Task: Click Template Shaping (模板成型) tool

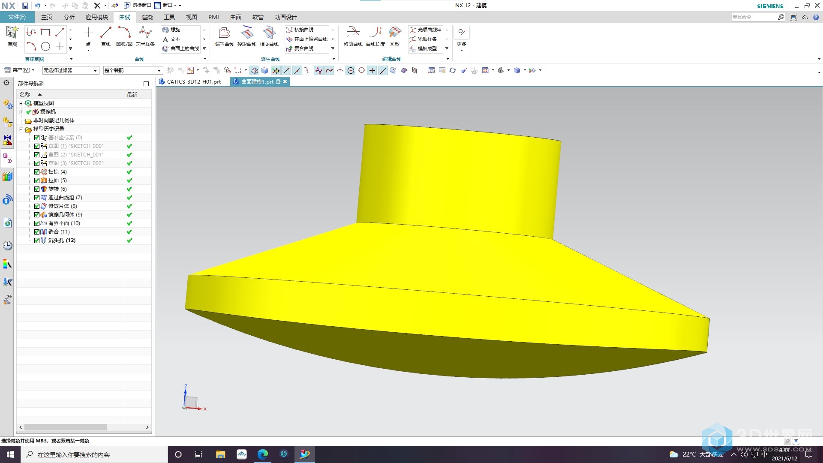Action: pyautogui.click(x=424, y=48)
